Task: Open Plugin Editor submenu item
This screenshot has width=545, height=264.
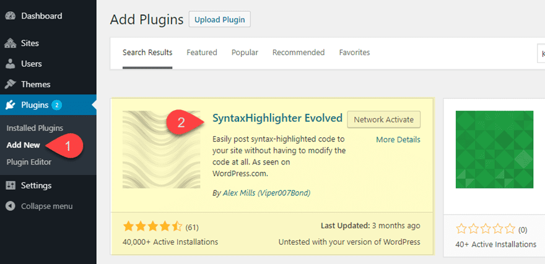Action: click(x=29, y=162)
